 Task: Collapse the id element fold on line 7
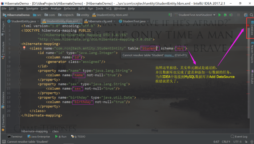pyautogui.click(x=20, y=53)
